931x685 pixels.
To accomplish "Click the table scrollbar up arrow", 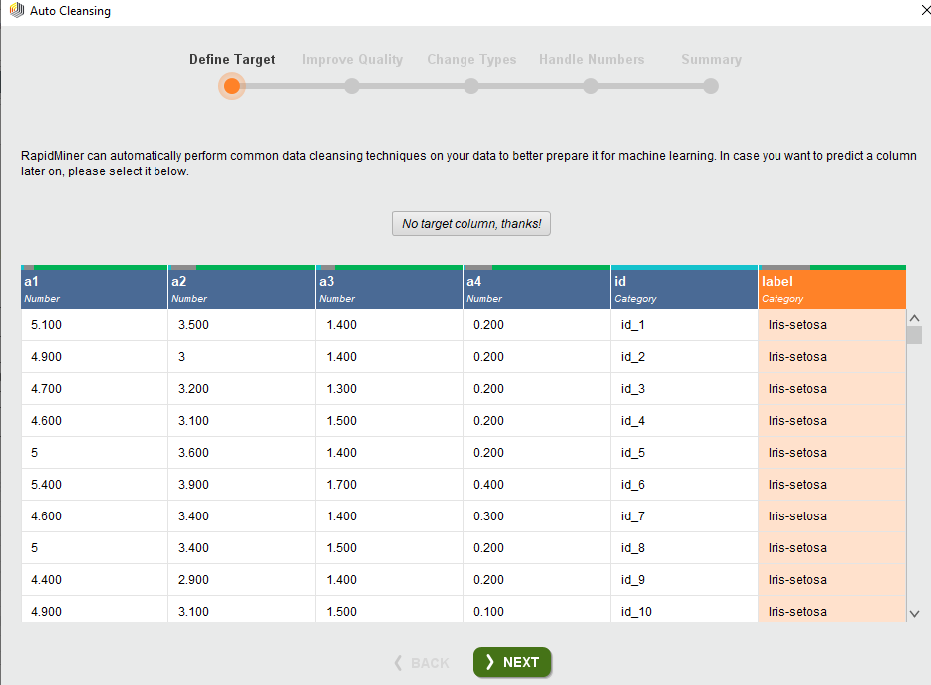I will pos(914,318).
